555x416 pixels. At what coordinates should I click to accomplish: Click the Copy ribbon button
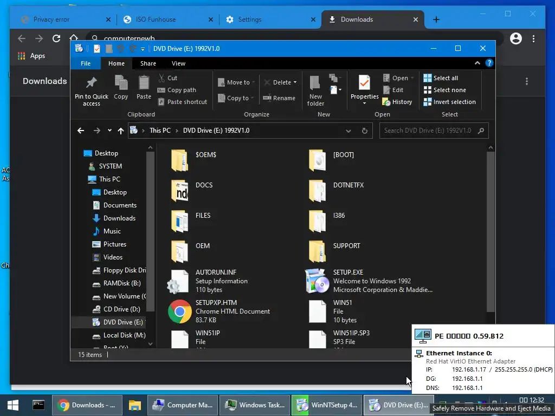pyautogui.click(x=121, y=87)
